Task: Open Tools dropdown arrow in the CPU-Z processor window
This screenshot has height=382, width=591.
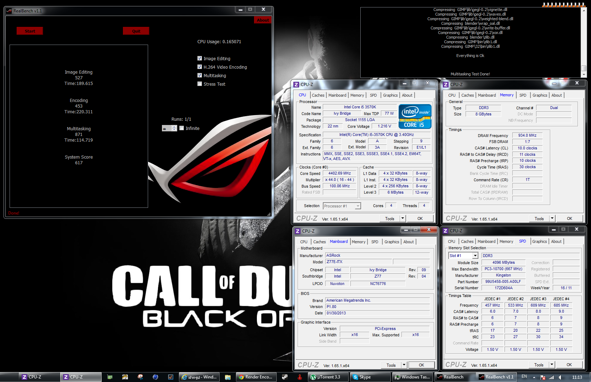Action: pos(403,218)
